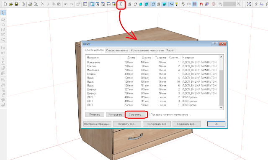Enable Показать каталоги материалов checkbox
268x160 pixels.
(149, 114)
